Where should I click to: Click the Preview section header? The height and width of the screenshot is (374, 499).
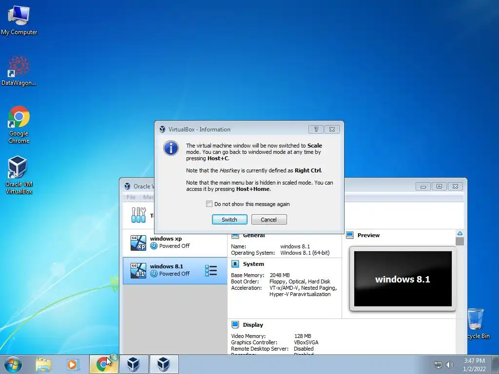click(x=368, y=235)
